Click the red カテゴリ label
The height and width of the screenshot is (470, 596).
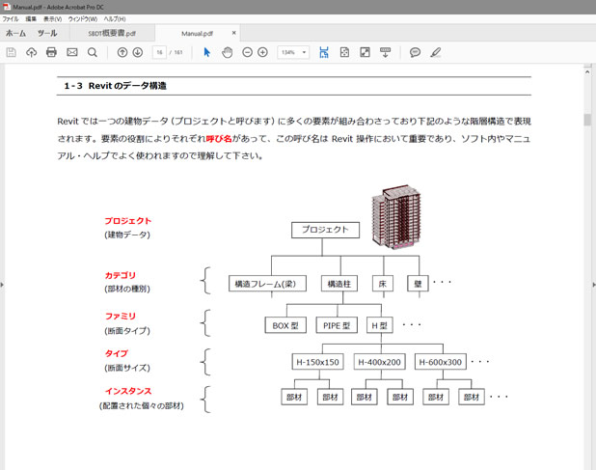coord(121,275)
